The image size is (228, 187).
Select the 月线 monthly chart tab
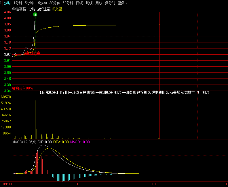pyautogui.click(x=99, y=3)
